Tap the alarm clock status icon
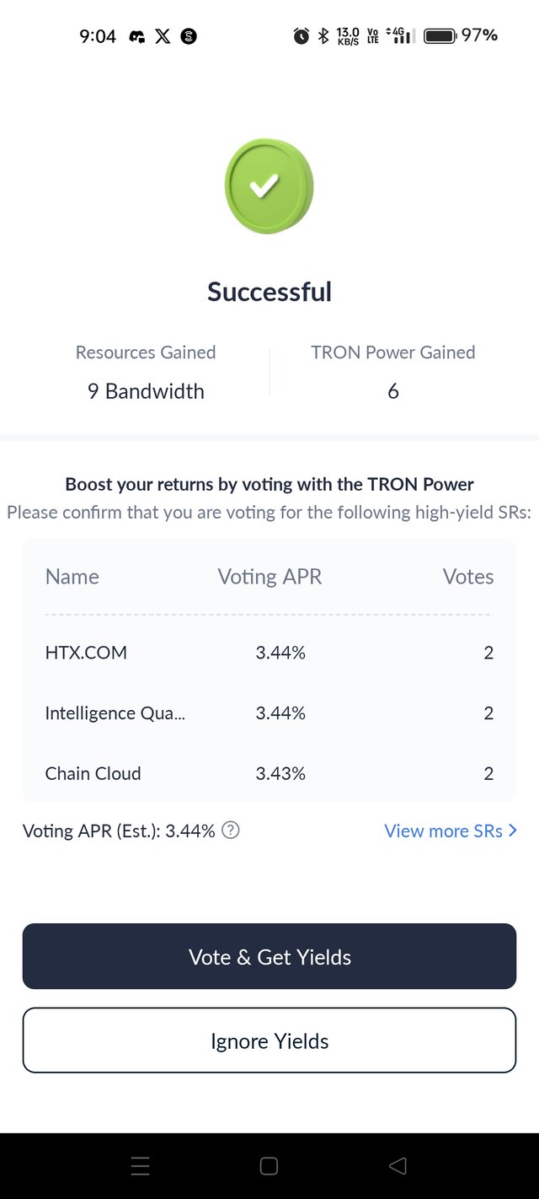 [x=301, y=35]
